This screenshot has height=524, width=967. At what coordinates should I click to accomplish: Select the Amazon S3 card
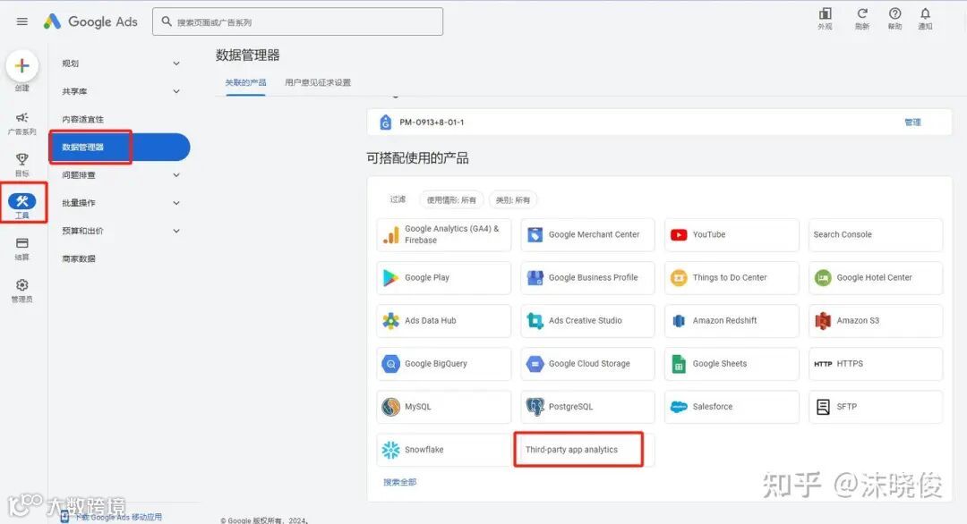(876, 321)
